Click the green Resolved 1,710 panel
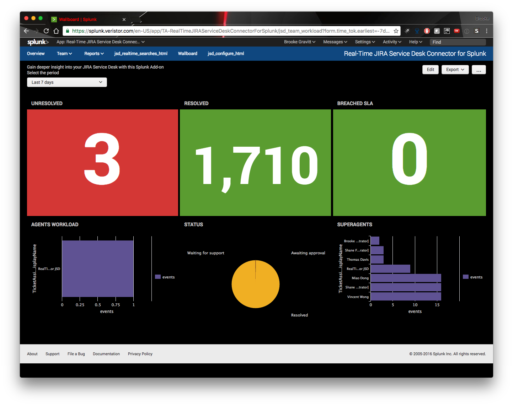The width and height of the screenshot is (513, 406). pyautogui.click(x=255, y=163)
